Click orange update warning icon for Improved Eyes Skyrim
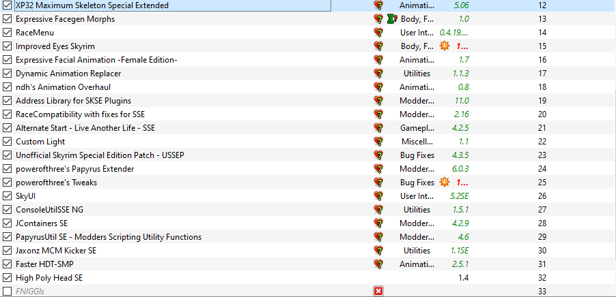The width and height of the screenshot is (616, 297). pyautogui.click(x=445, y=46)
